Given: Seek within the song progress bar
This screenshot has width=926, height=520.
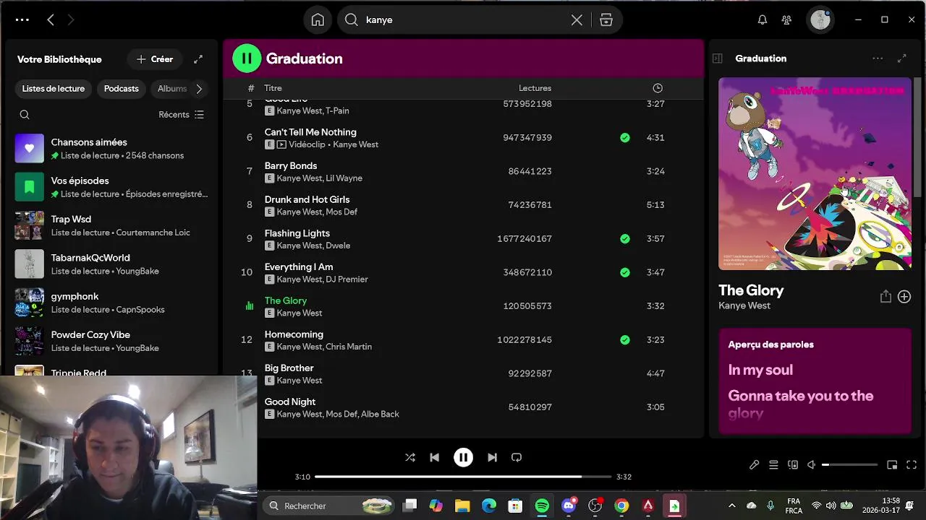Looking at the screenshot, I should (463, 477).
